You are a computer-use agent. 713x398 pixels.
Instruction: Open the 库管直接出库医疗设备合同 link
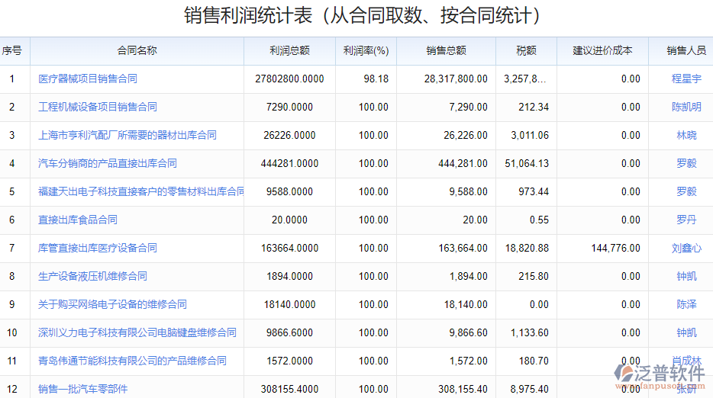pyautogui.click(x=98, y=248)
